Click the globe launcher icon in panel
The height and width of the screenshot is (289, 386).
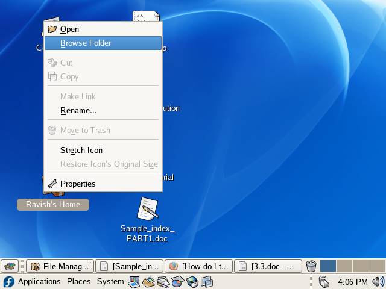(192, 282)
